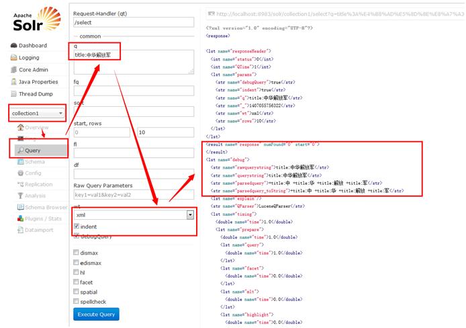The width and height of the screenshot is (466, 328).
Task: Click the rows field showing 10
Action: coord(166,132)
